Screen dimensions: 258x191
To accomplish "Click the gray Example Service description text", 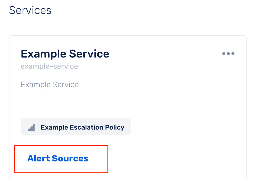I will pos(50,85).
